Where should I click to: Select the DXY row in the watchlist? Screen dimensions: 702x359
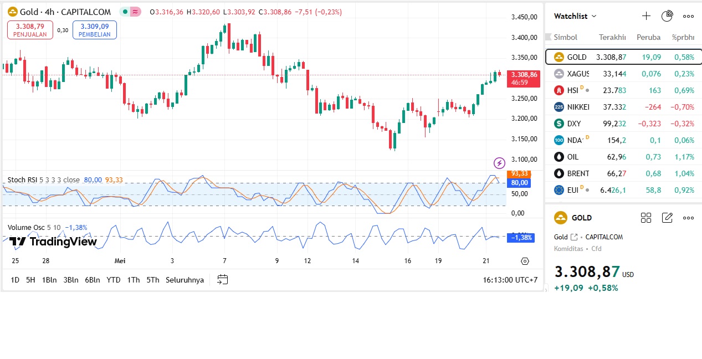point(623,124)
